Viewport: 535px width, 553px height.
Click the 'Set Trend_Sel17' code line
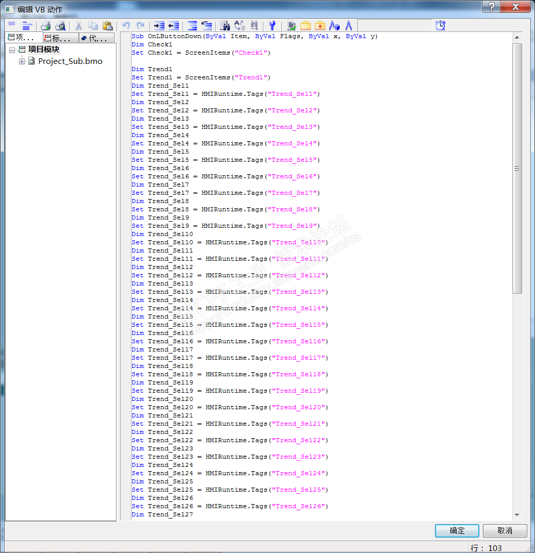pos(230,358)
